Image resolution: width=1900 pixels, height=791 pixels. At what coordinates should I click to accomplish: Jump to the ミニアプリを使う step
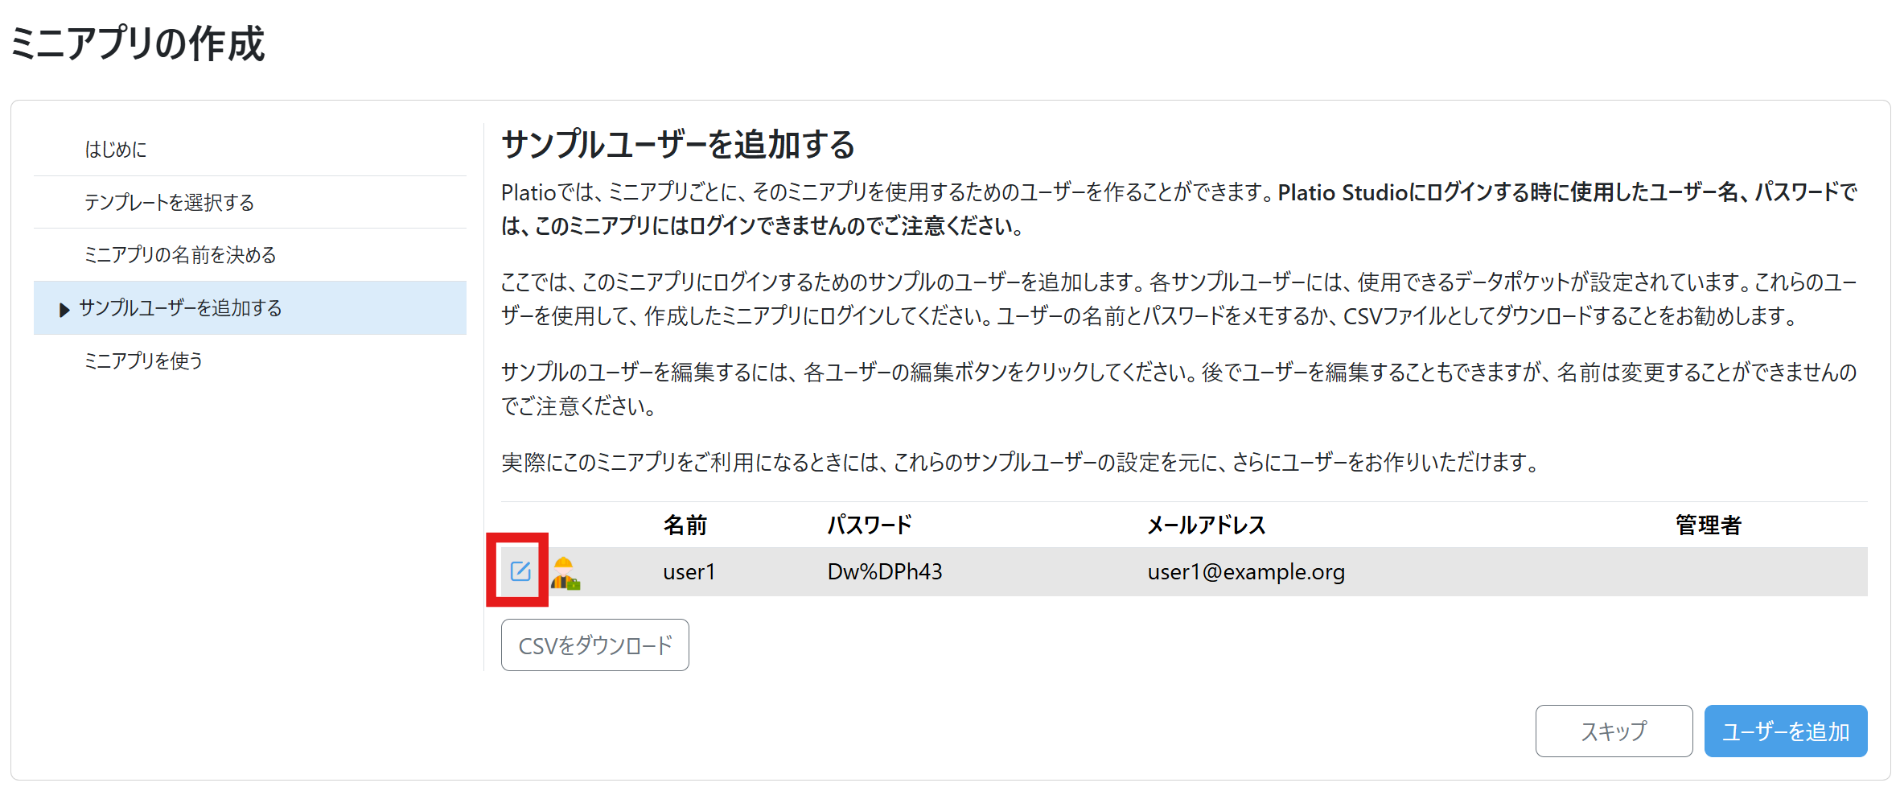coord(143,361)
